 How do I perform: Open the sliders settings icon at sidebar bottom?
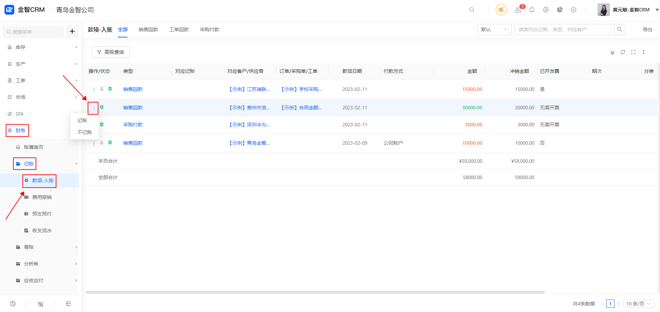(41, 304)
